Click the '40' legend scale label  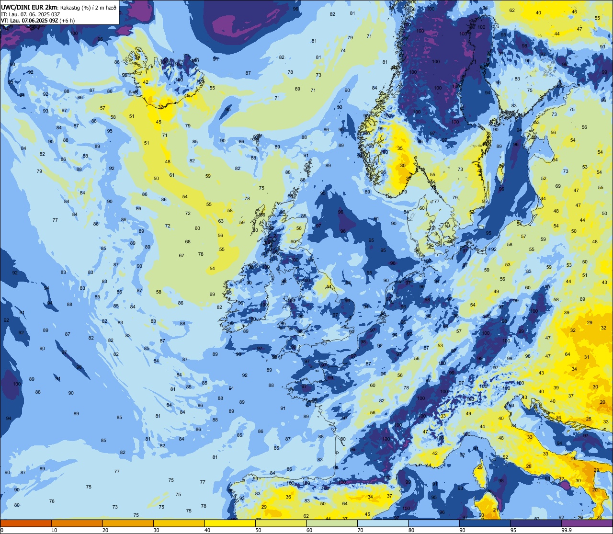pos(207,530)
